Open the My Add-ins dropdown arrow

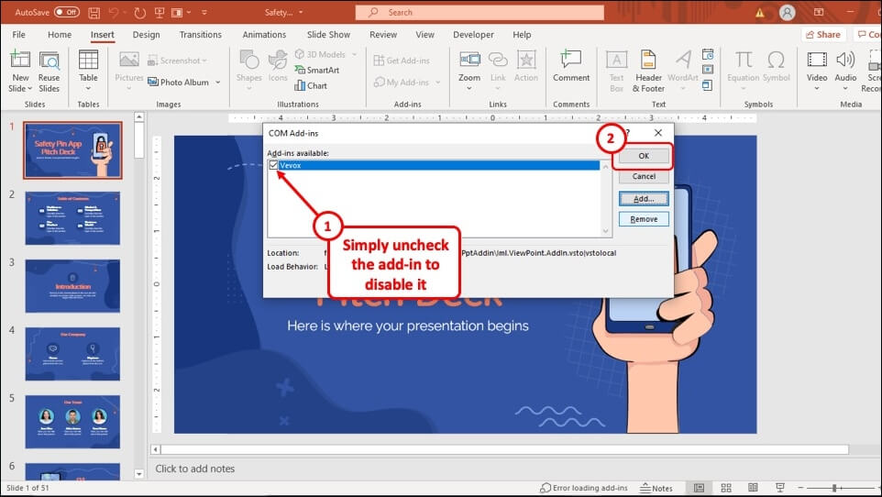tap(437, 83)
